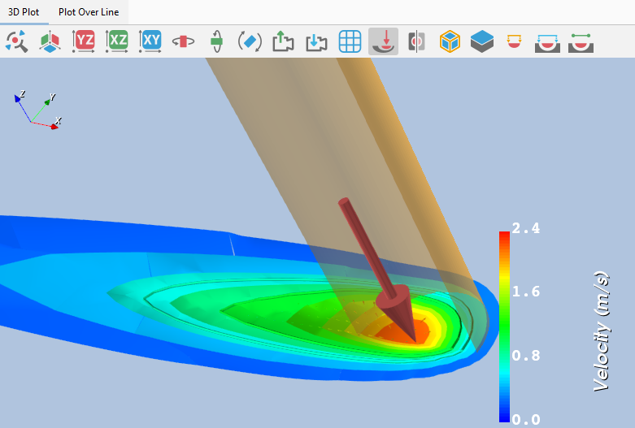The height and width of the screenshot is (428, 635).
Task: Click the blue-arrow workpiece cavity icon
Action: (x=547, y=43)
